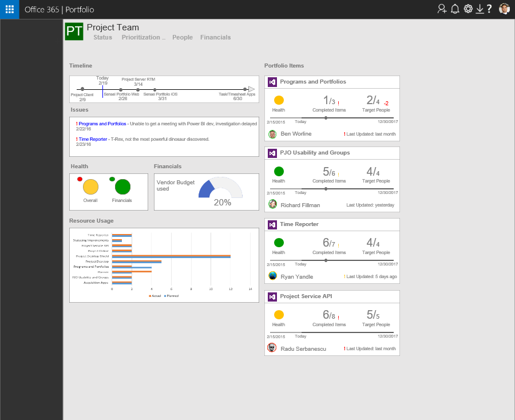Viewport: 515px width, 420px height.
Task: Click Project Client 2/9 milestone
Action: click(82, 89)
